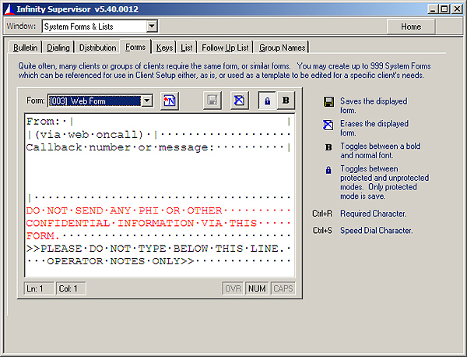This screenshot has height=357, width=467.
Task: Switch to the Bulletin tab
Action: (26, 48)
